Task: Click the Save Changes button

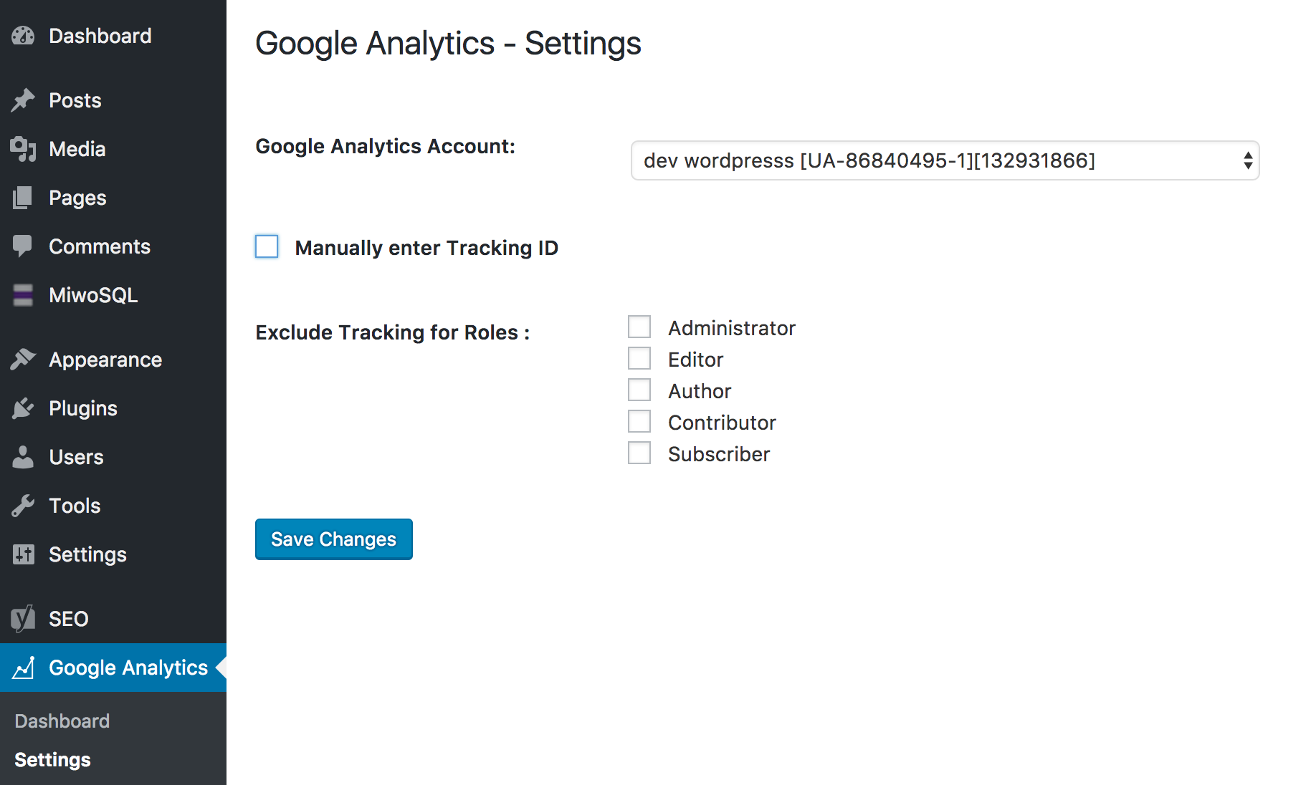Action: click(334, 539)
